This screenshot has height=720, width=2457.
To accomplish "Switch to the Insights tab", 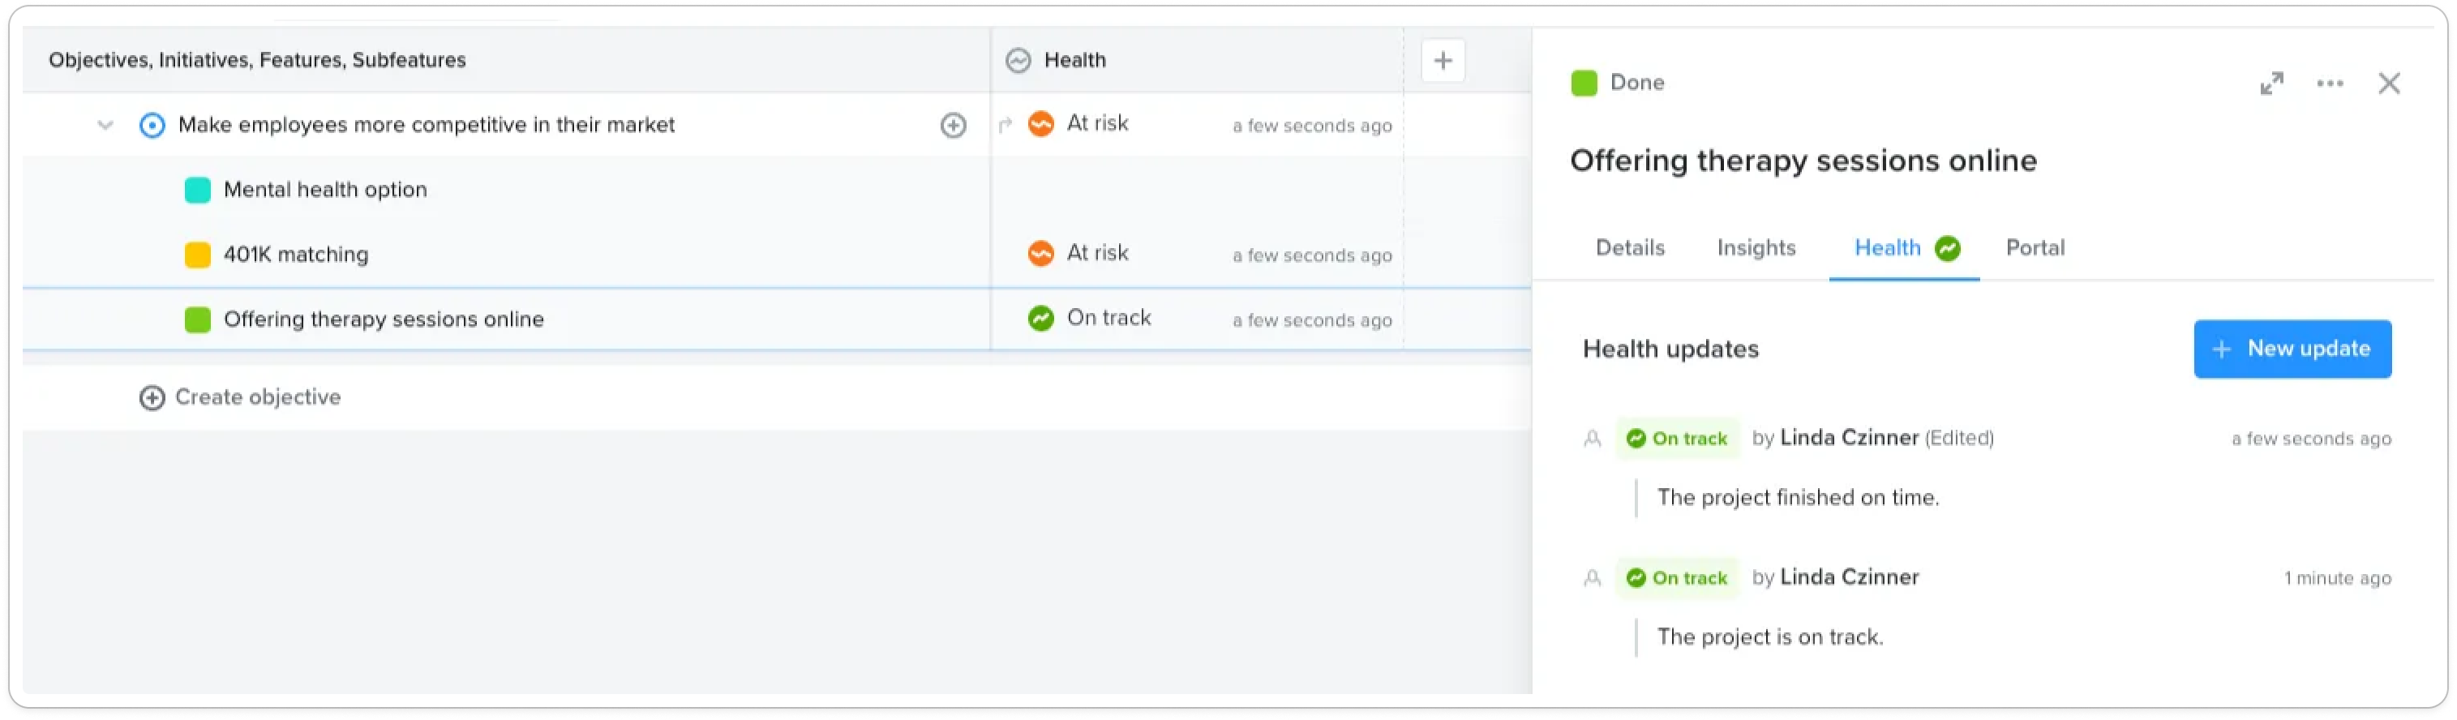I will (1756, 248).
